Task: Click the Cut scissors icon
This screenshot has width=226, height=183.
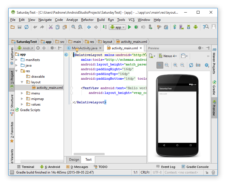Action: 51,27
